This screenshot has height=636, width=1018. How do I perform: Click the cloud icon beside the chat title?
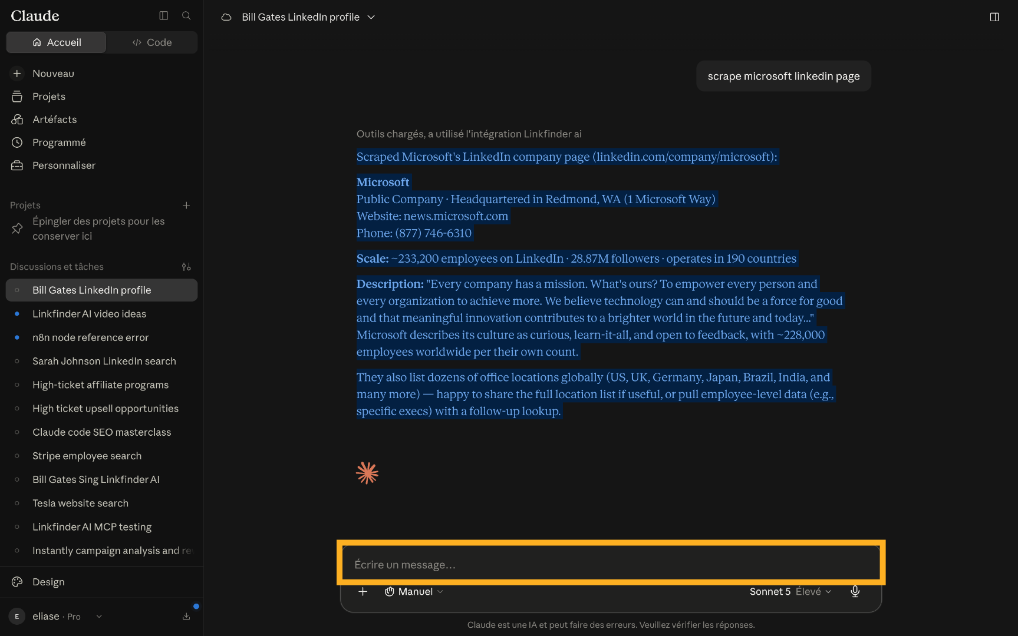click(226, 17)
